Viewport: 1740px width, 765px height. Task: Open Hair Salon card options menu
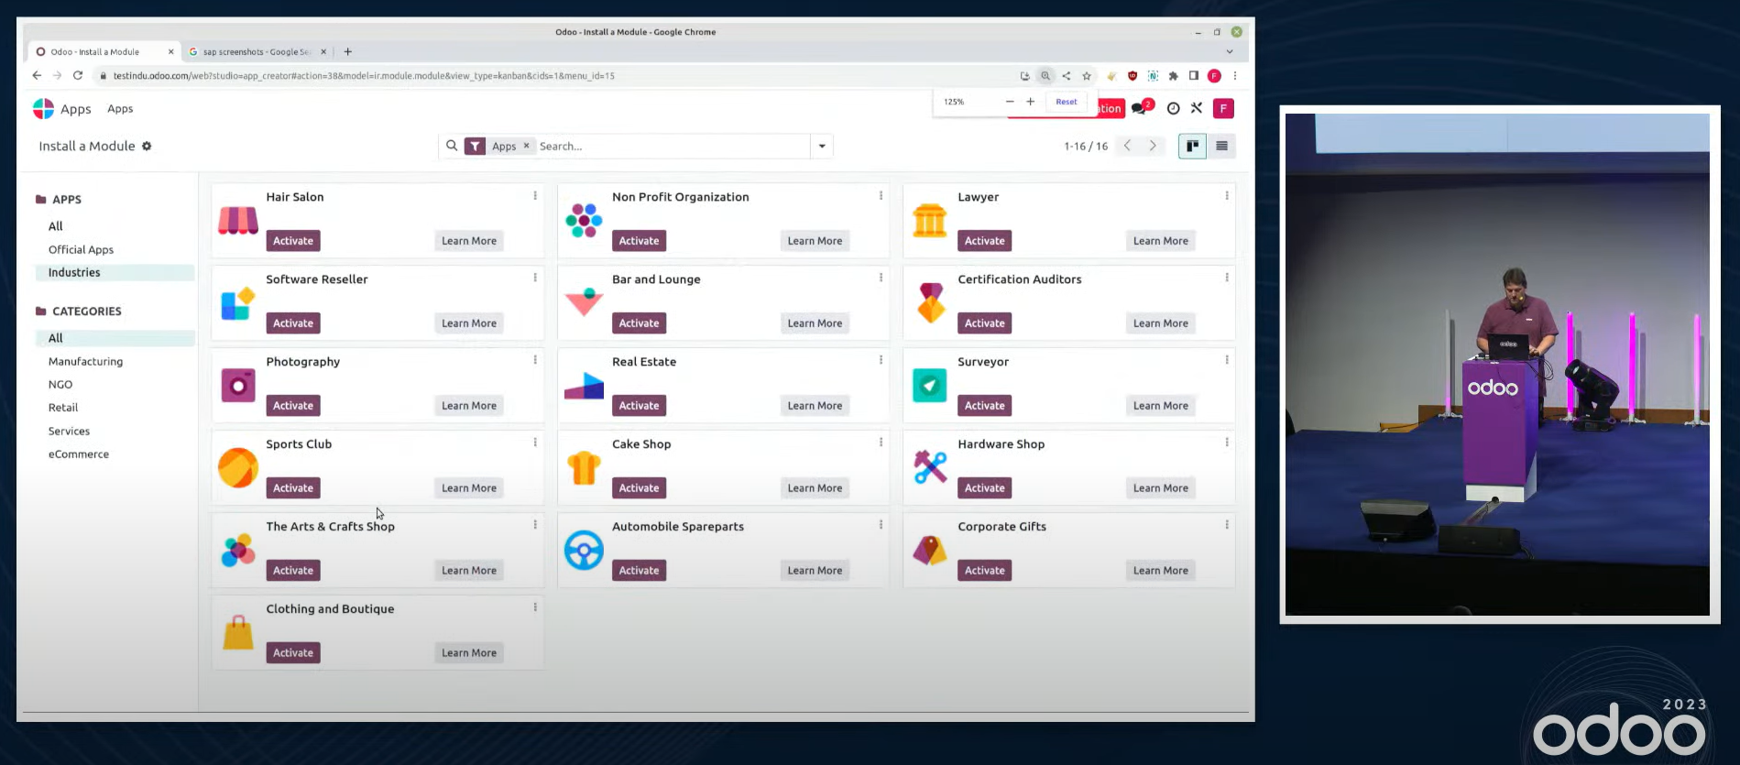point(535,195)
